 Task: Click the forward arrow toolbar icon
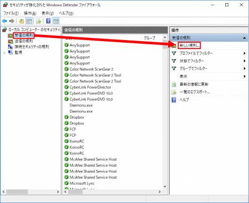tap(12, 21)
